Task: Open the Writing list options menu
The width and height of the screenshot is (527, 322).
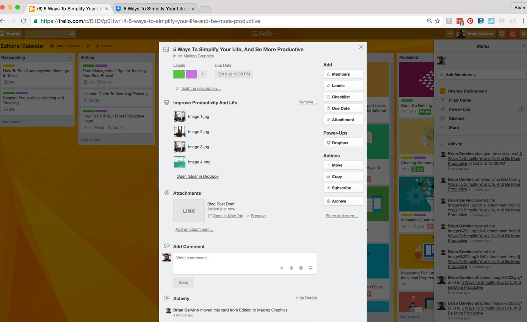Action: point(150,58)
